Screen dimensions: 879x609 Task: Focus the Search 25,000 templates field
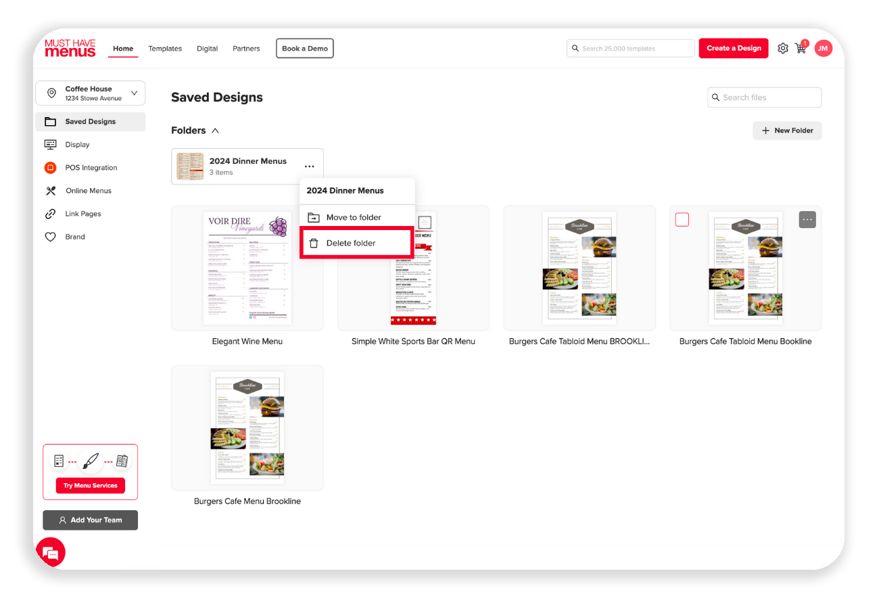point(631,49)
